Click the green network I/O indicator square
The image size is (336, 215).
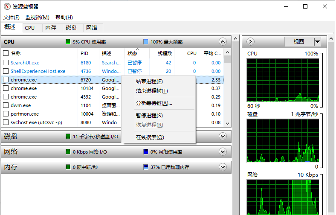[68, 152]
